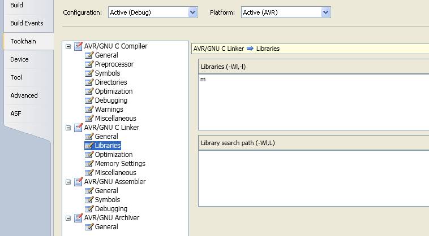Image resolution: width=429 pixels, height=236 pixels.
Task: Open the Advanced tab
Action: pos(24,95)
